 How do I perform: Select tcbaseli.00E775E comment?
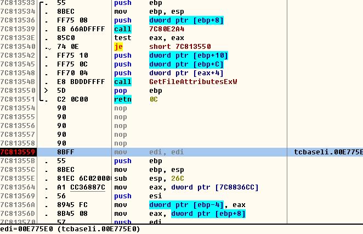[328, 152]
